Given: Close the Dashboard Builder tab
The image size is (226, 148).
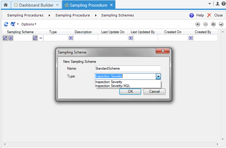Looking at the screenshot, I should (58, 5).
